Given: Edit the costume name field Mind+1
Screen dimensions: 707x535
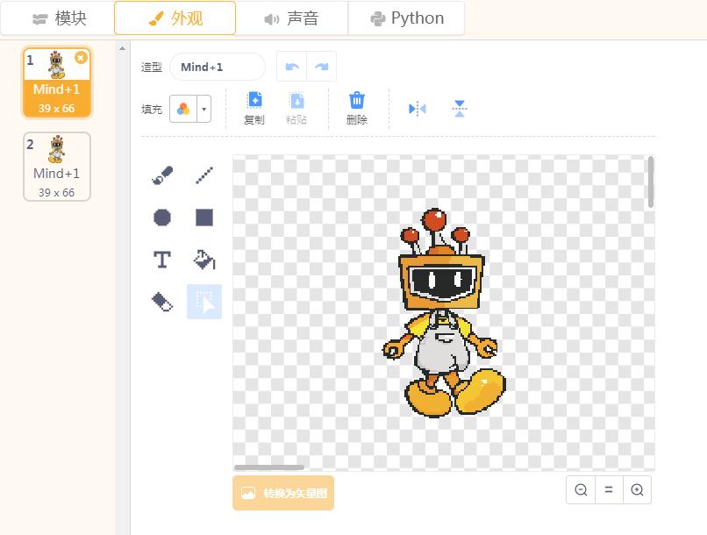Looking at the screenshot, I should (x=218, y=67).
